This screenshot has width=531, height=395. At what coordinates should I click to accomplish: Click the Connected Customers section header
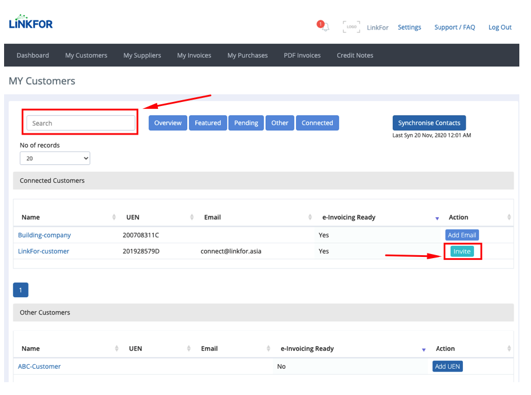point(263,181)
